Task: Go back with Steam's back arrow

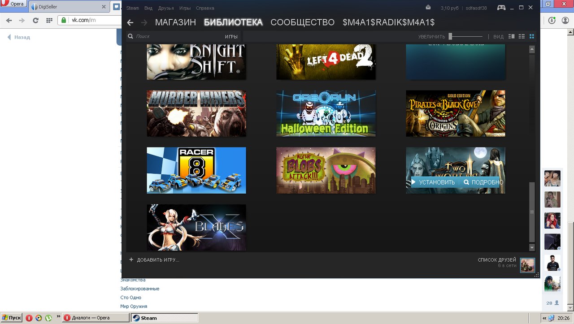Action: point(130,22)
